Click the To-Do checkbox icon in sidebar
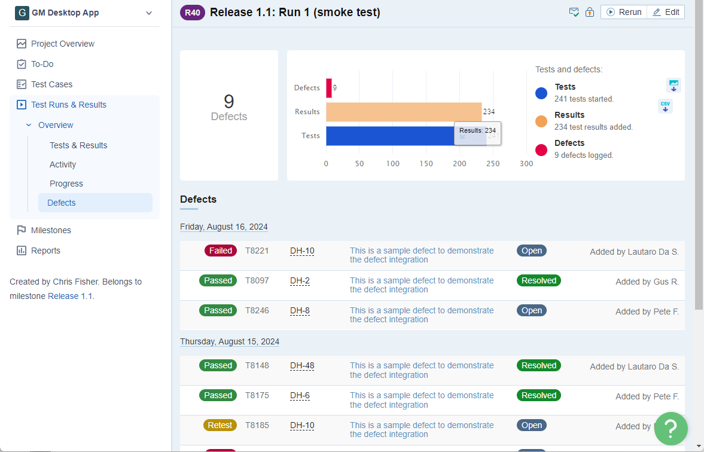The image size is (704, 452). coord(22,64)
